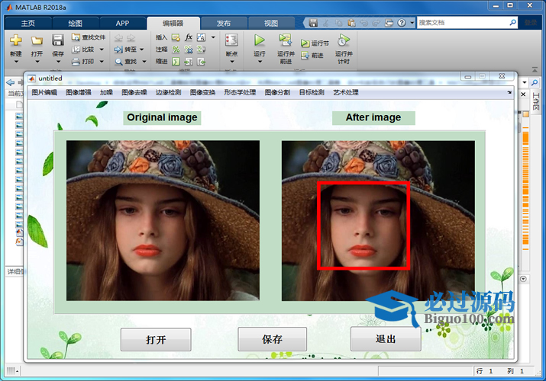
Task: Click the 比较 (Compare) tool
Action: coord(83,50)
